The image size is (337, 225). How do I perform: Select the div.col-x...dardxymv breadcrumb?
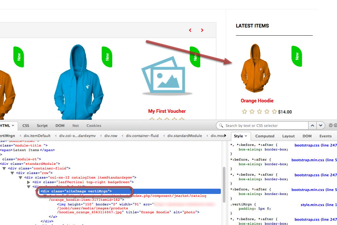pyautogui.click(x=77, y=136)
